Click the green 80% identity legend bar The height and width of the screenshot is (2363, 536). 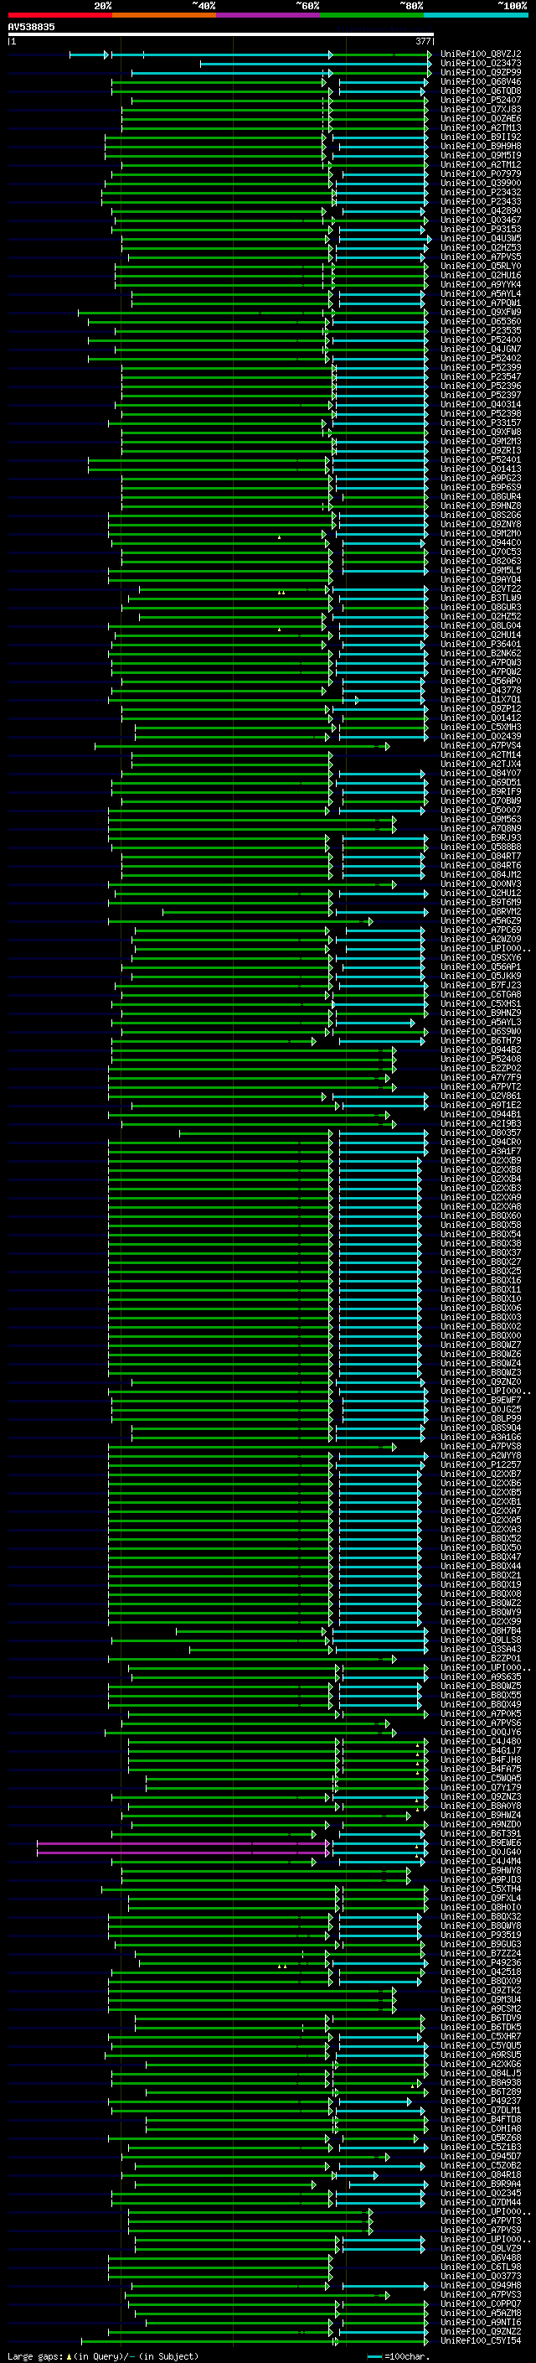coord(372,15)
